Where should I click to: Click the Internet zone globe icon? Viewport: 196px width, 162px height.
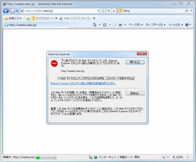click(96, 158)
